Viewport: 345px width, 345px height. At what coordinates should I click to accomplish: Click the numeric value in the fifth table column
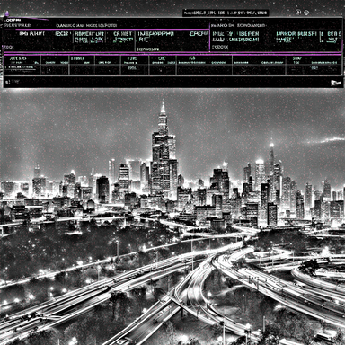[132, 68]
